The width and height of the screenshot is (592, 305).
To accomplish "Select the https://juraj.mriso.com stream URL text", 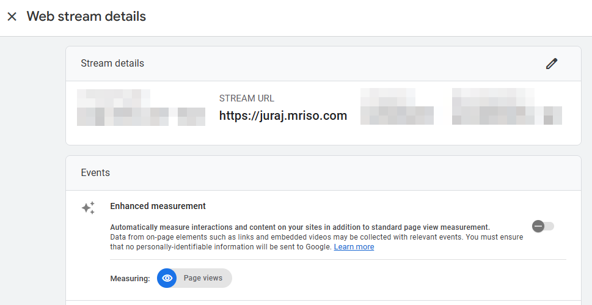I will tap(283, 116).
